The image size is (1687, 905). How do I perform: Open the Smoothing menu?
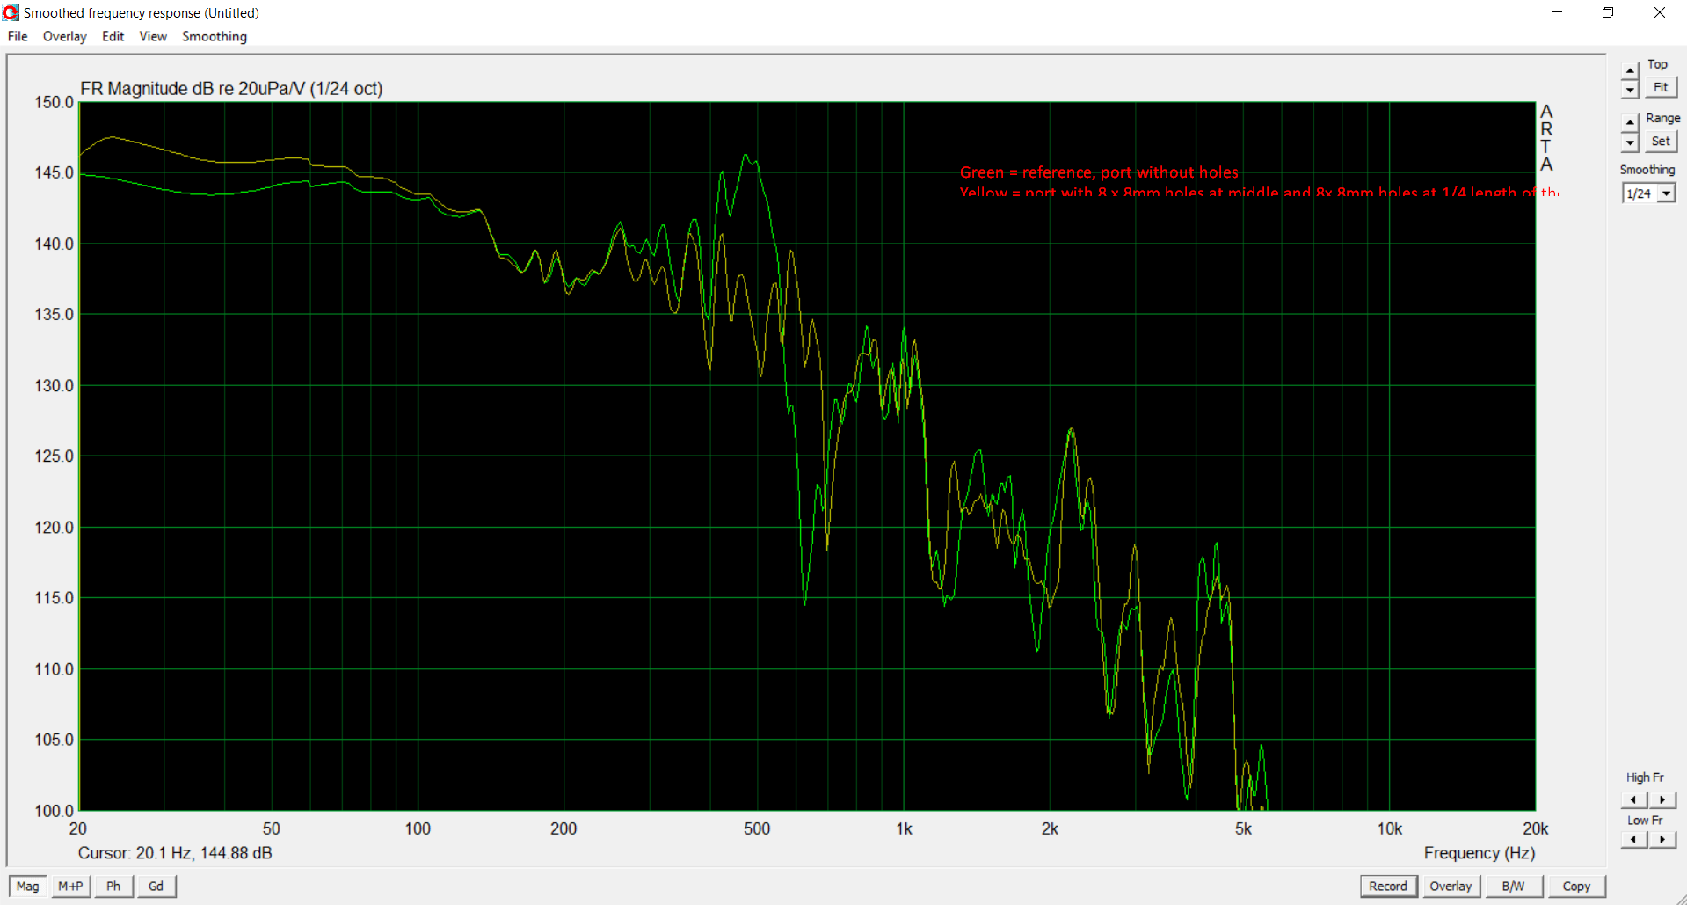click(x=215, y=36)
